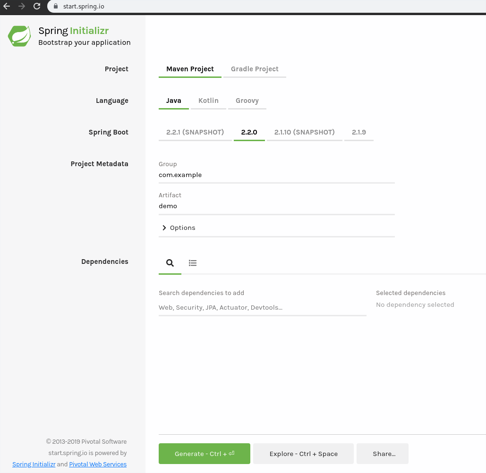Viewport: 486px width, 473px height.
Task: Click the Explore Ctrl Space button
Action: (303, 453)
